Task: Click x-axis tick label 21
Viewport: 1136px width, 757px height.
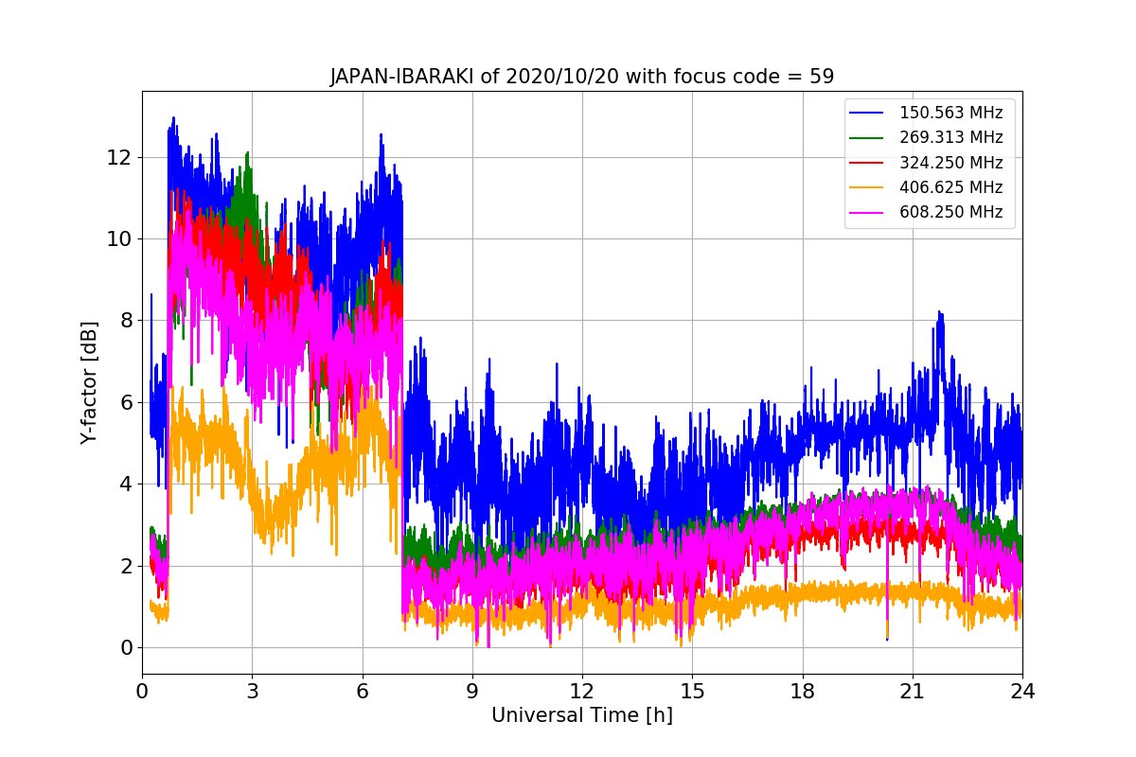Action: [913, 692]
